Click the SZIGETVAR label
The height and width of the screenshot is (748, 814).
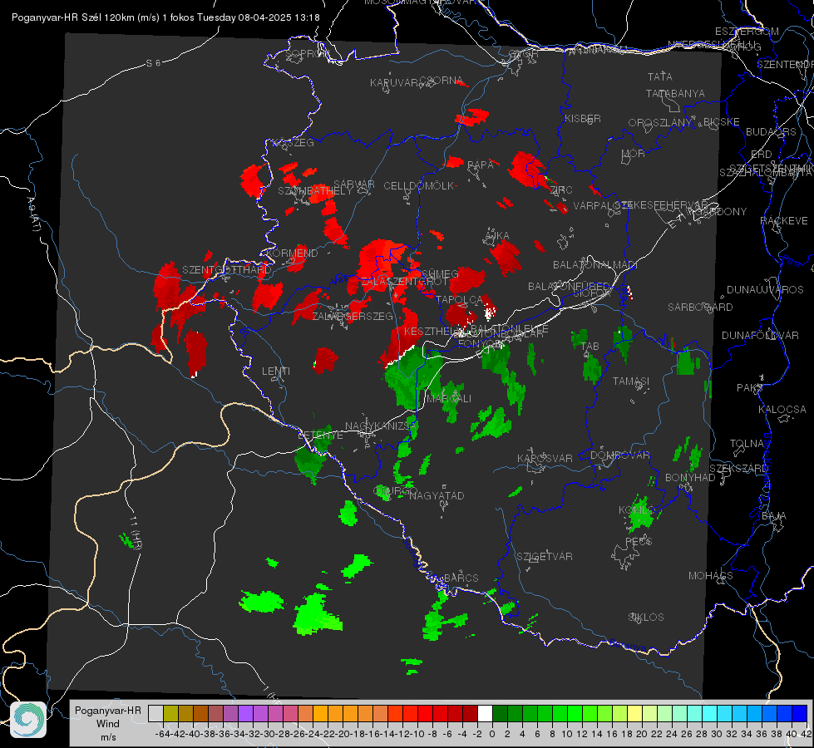coord(544,557)
